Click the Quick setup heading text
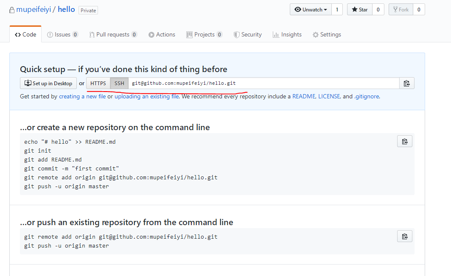 pyautogui.click(x=124, y=69)
